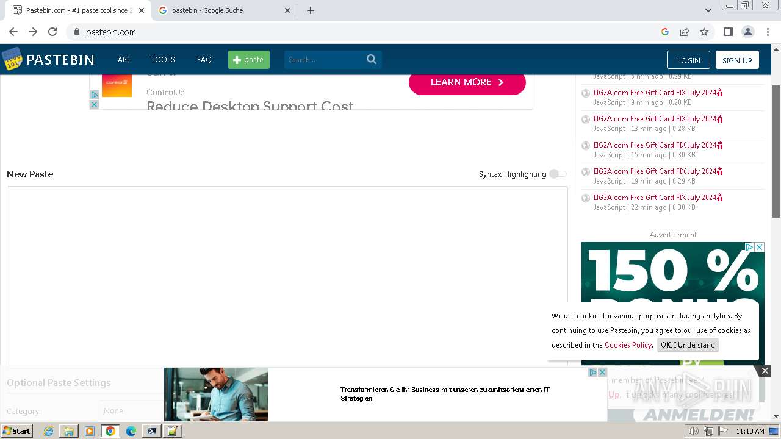Click the bottom banner ad photo
Image resolution: width=781 pixels, height=439 pixels.
216,394
